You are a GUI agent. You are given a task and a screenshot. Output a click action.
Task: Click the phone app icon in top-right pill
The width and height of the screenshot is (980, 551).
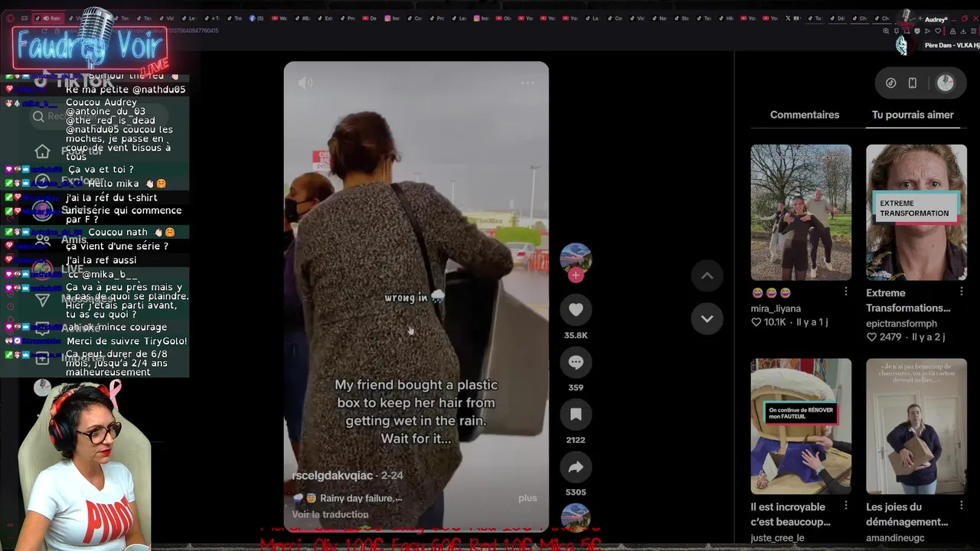pos(913,83)
